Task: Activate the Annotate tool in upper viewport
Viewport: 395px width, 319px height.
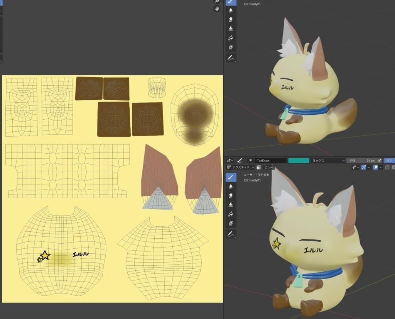Action: 231,58
